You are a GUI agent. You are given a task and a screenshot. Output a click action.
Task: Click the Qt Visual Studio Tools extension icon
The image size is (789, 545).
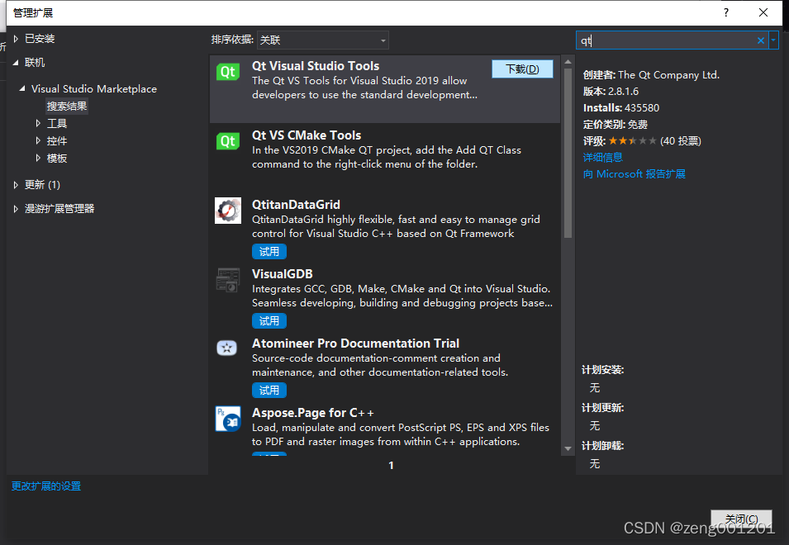[x=227, y=71]
